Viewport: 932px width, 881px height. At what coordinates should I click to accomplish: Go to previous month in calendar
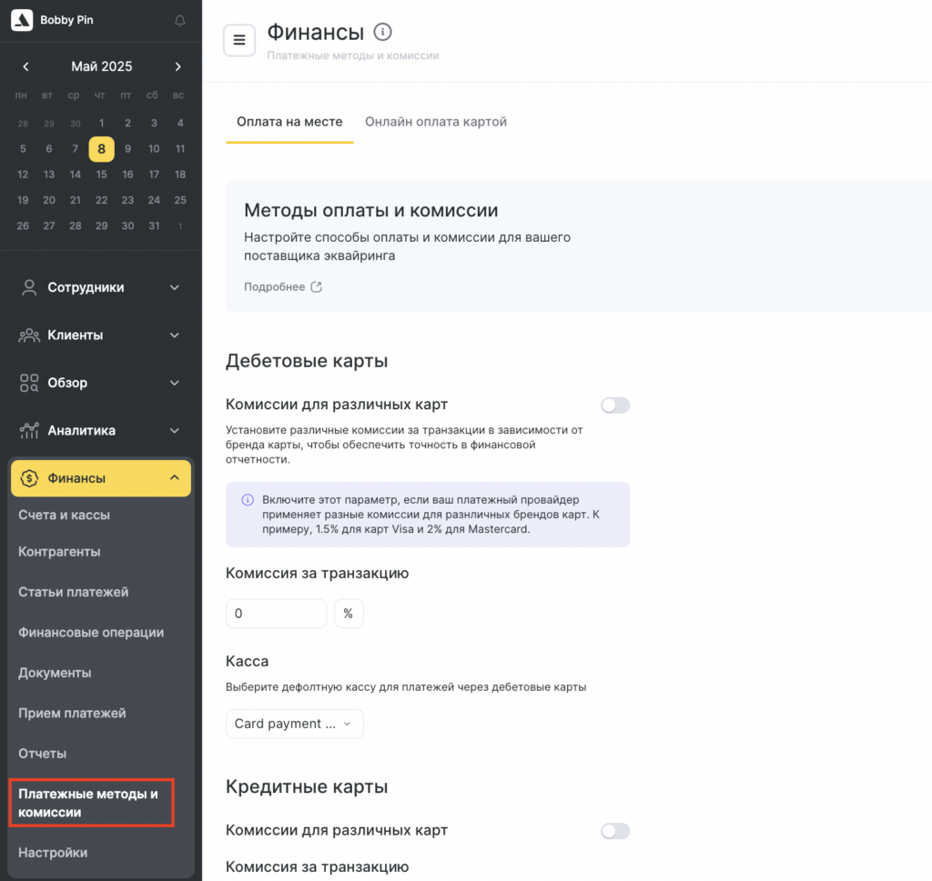tap(25, 66)
